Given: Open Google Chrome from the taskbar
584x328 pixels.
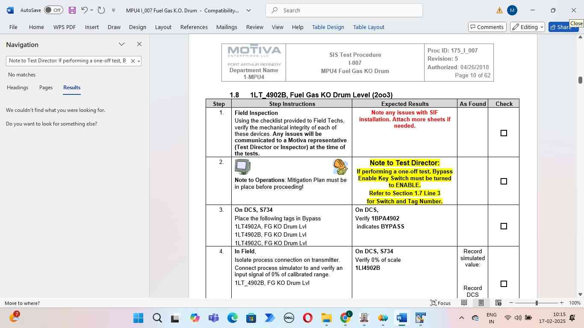Looking at the screenshot, I should point(345,318).
